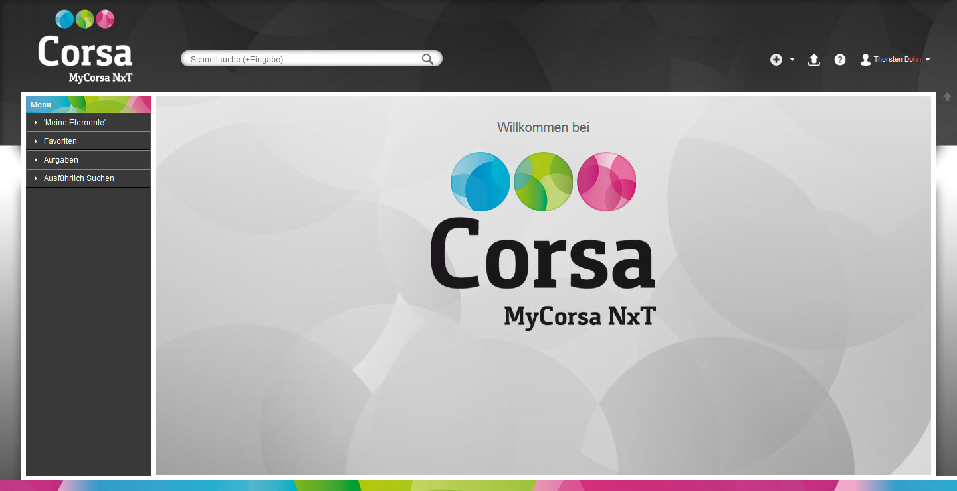957x491 pixels.
Task: Open the dropdown arrow beside the plus icon
Action: pos(792,60)
